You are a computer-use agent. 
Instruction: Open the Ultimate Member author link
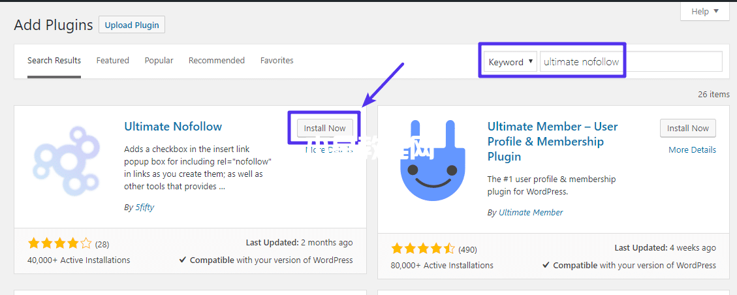click(531, 212)
